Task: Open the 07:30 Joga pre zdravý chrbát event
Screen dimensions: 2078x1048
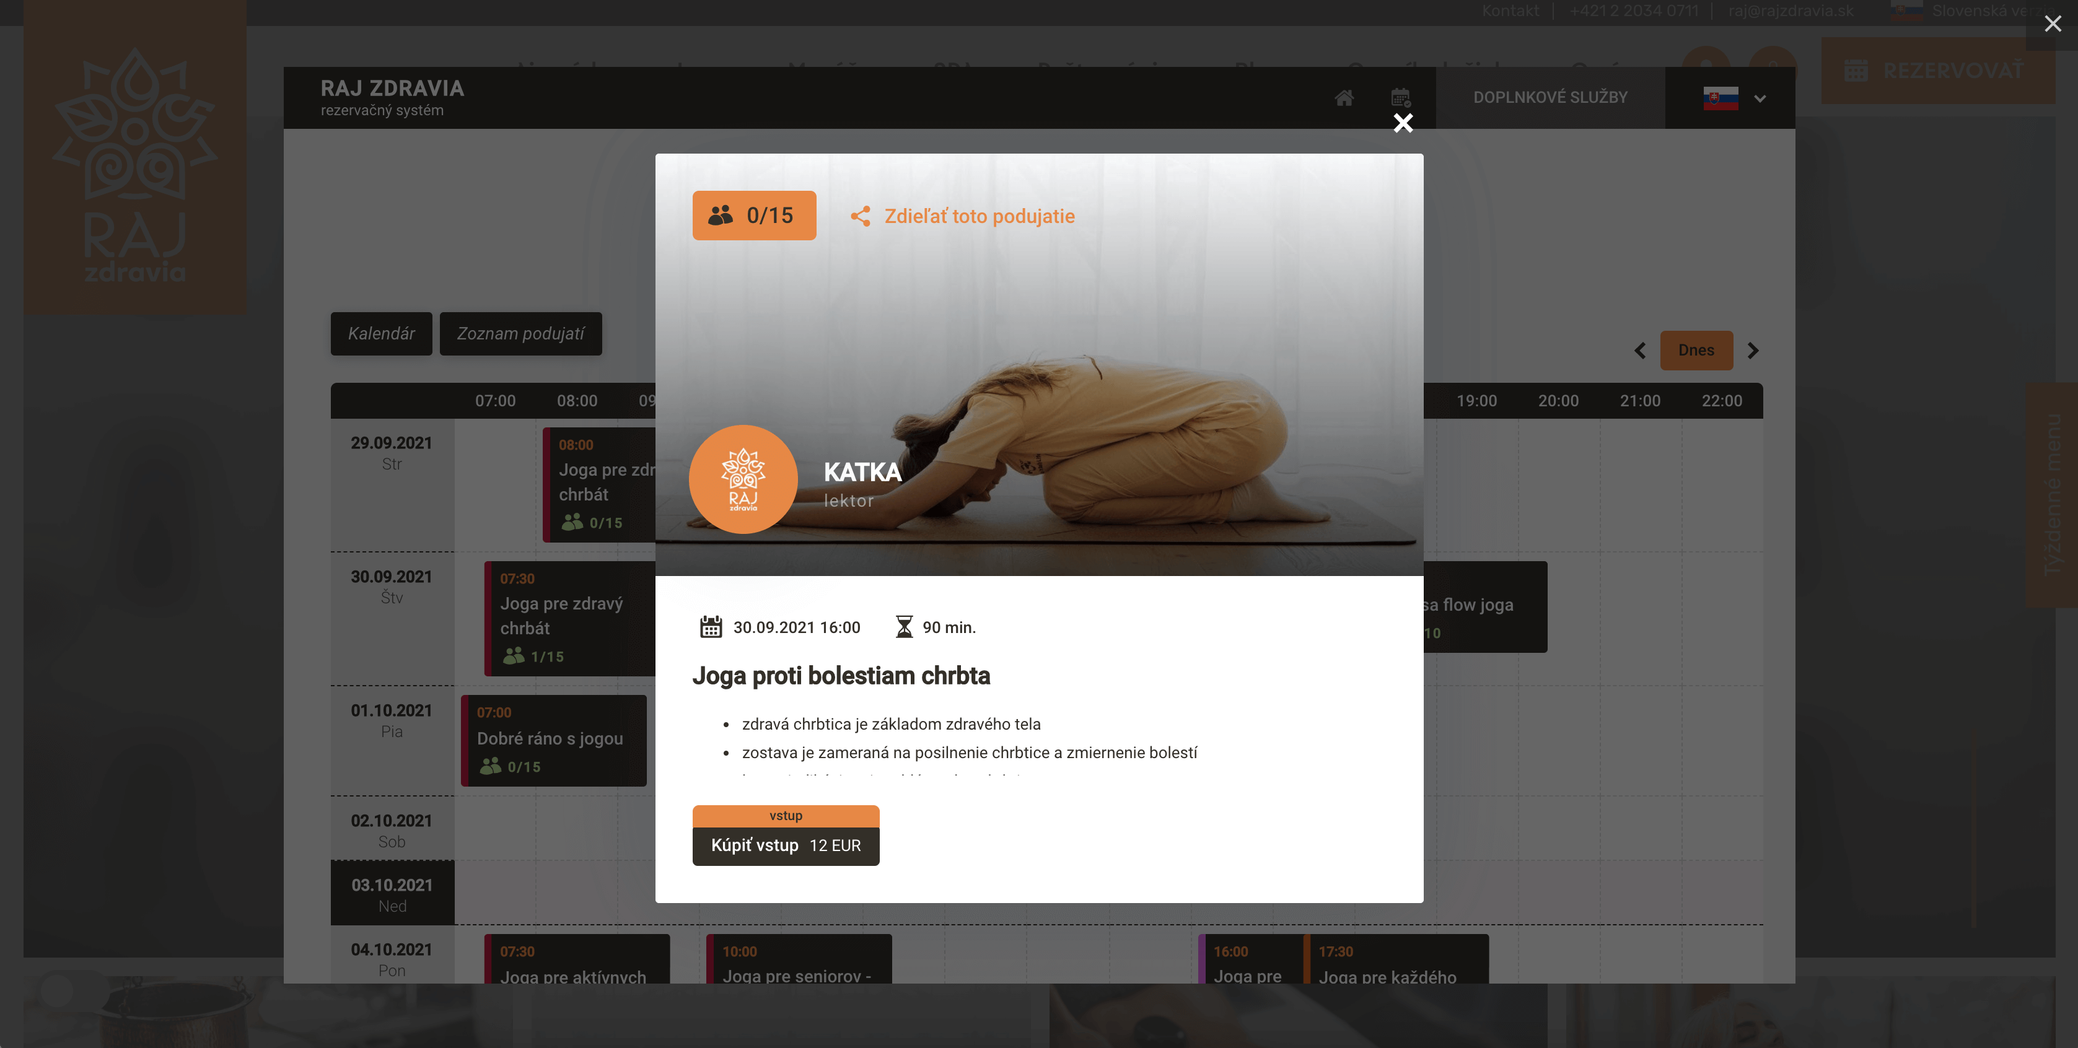Action: click(569, 618)
